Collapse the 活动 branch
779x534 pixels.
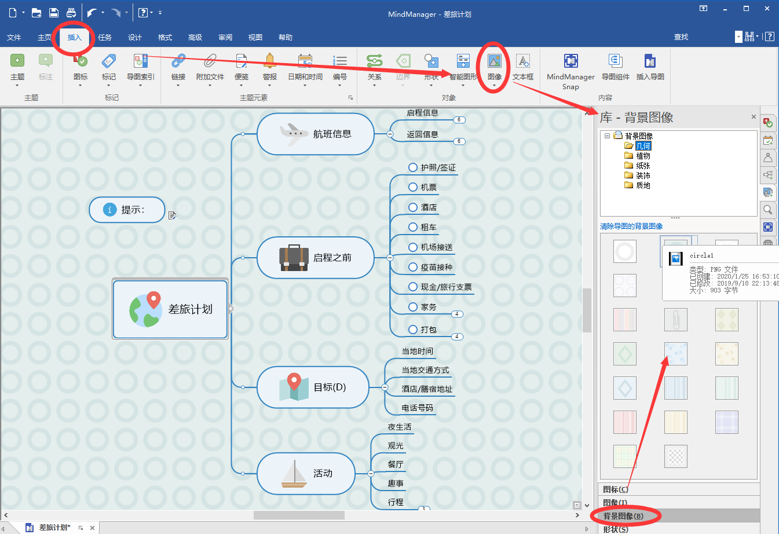(x=371, y=474)
